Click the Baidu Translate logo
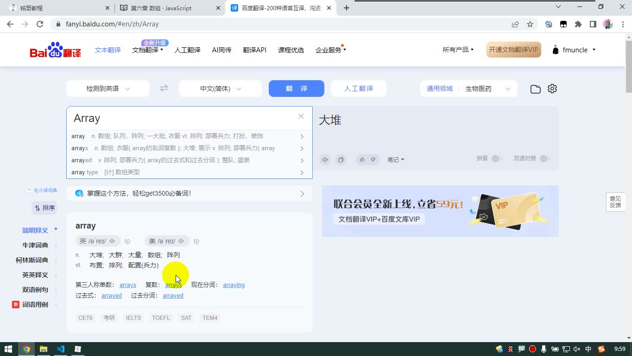The image size is (632, 356). tap(56, 50)
